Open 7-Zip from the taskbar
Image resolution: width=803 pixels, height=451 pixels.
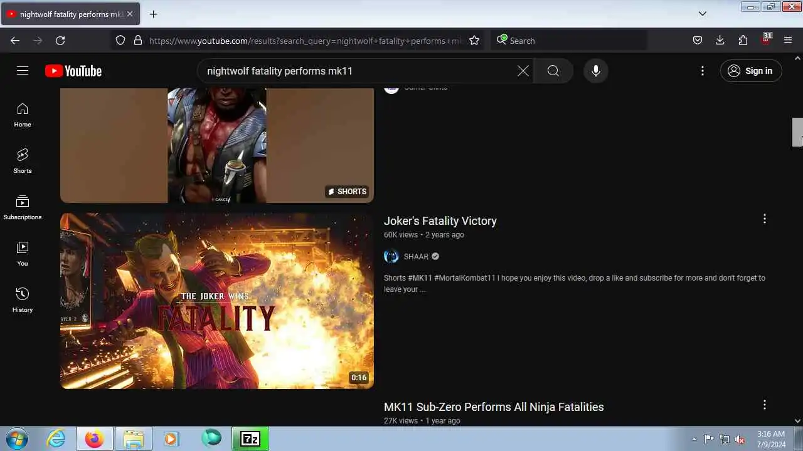pos(250,438)
